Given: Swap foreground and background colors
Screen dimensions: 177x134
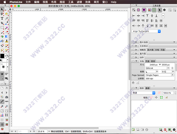Looking at the screenshot, I should point(7,56).
